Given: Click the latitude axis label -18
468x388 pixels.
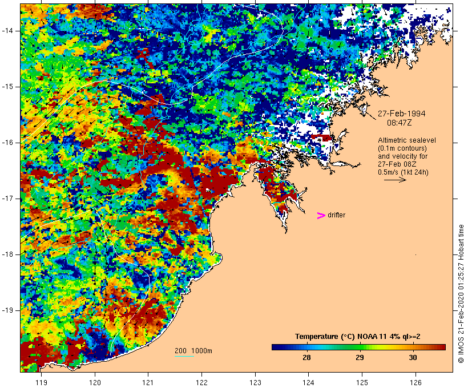Looking at the screenshot, I should [7, 254].
